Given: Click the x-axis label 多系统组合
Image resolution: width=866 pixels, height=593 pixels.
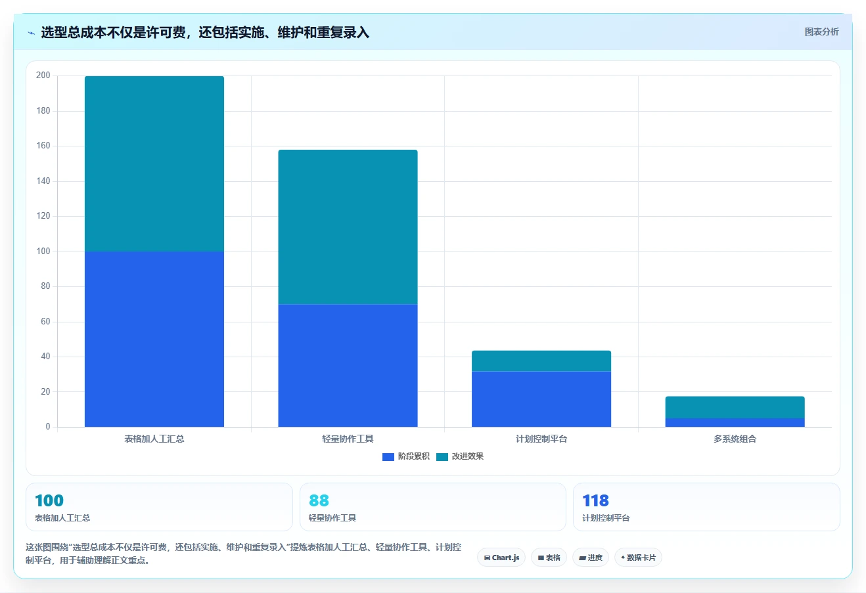Looking at the screenshot, I should pos(735,439).
